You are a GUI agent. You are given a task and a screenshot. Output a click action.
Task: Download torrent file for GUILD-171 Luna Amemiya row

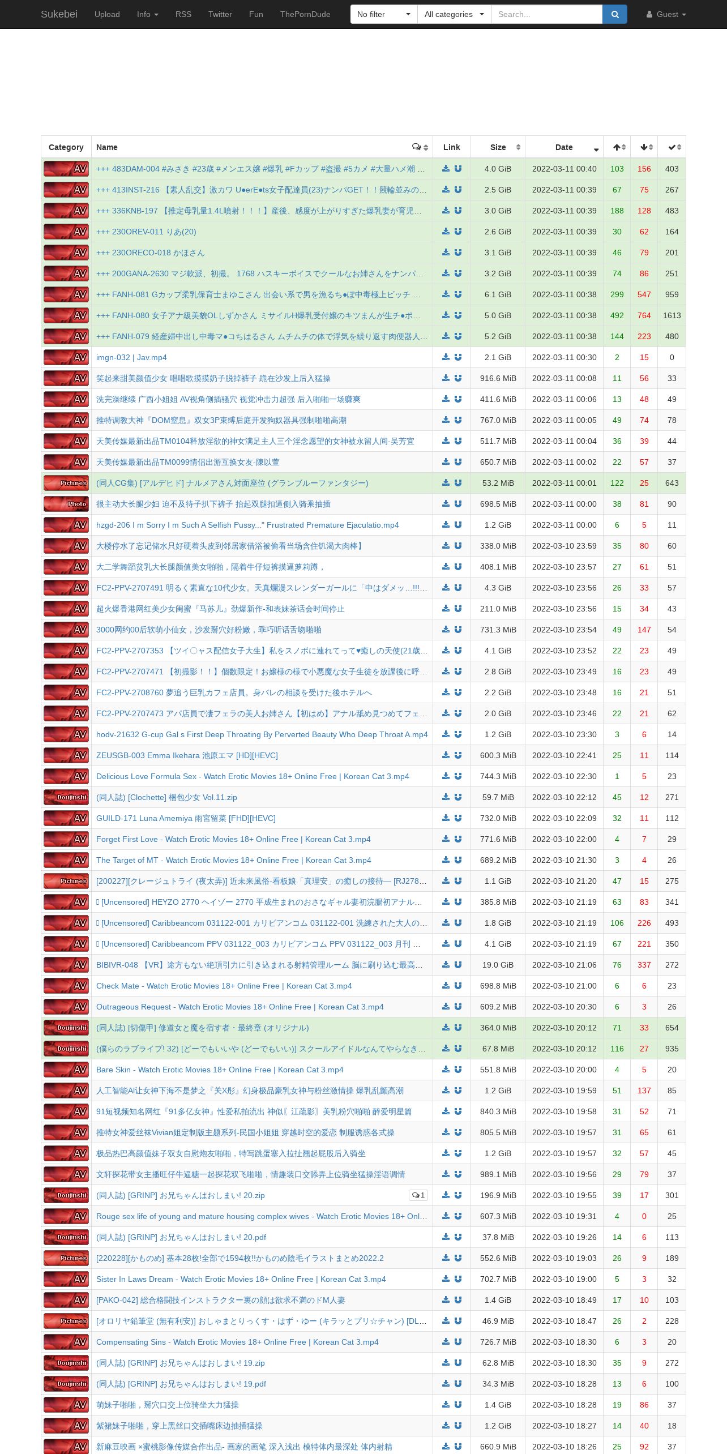pyautogui.click(x=446, y=818)
